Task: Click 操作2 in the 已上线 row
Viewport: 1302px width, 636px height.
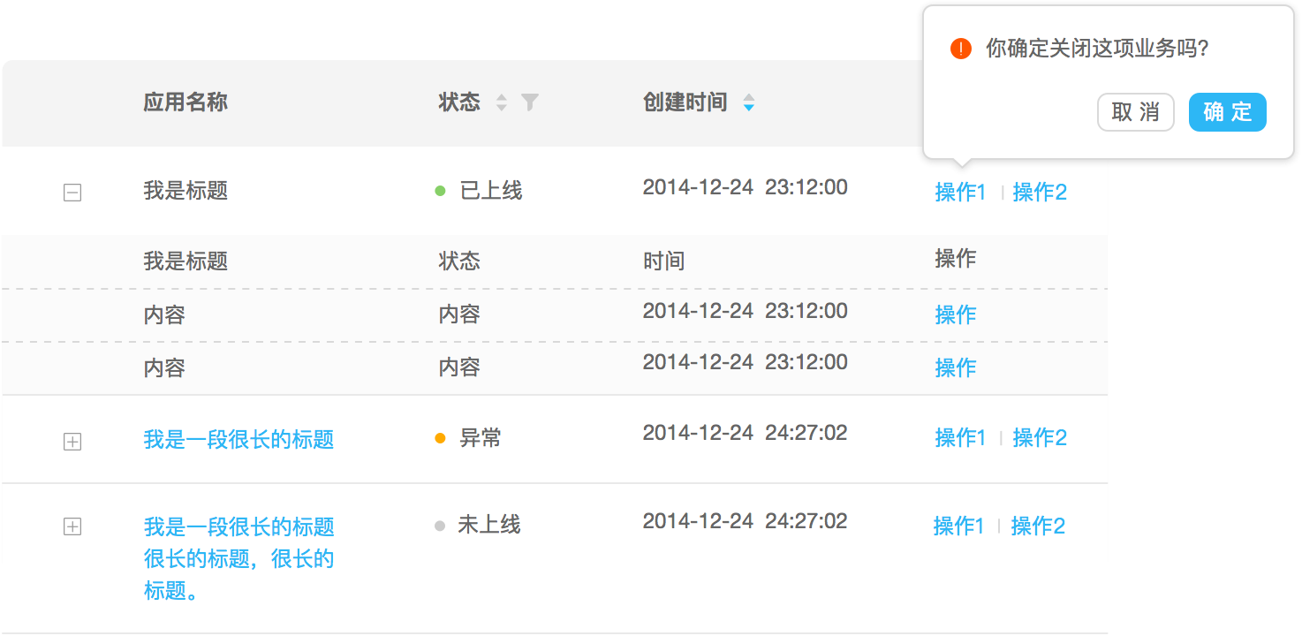Action: click(x=1040, y=192)
